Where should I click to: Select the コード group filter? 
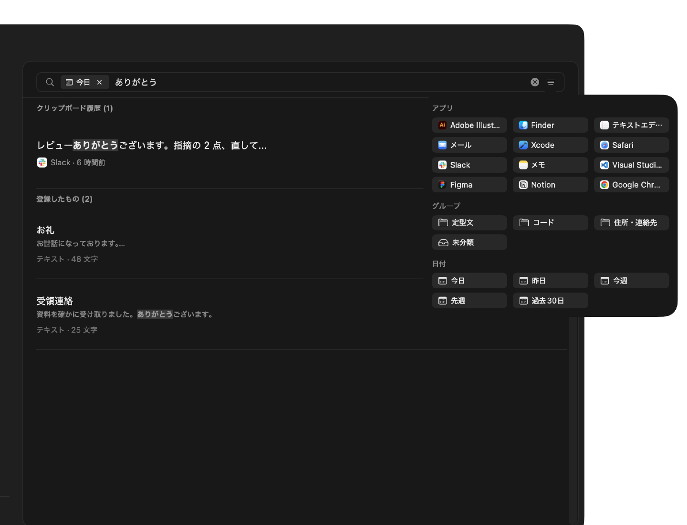click(551, 223)
